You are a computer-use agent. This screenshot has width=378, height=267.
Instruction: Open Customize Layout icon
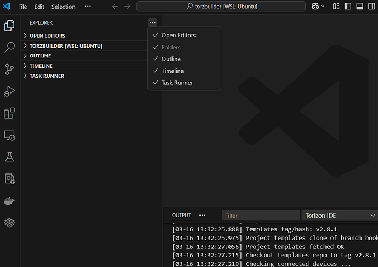click(x=336, y=6)
